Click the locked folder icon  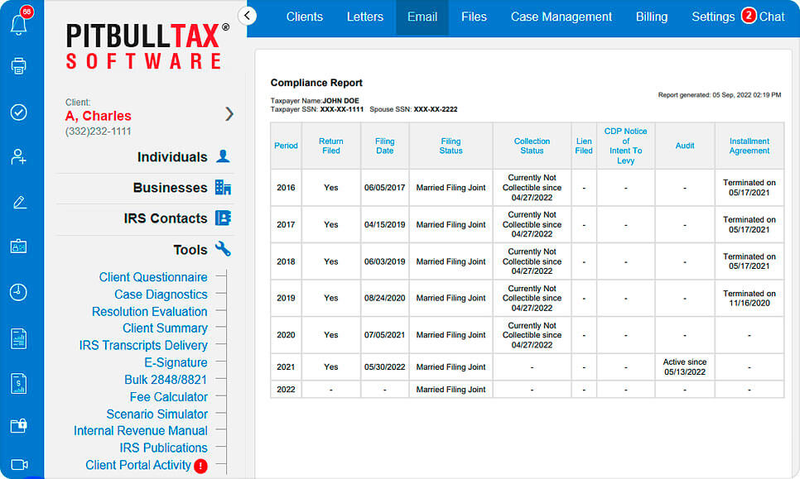tap(19, 424)
